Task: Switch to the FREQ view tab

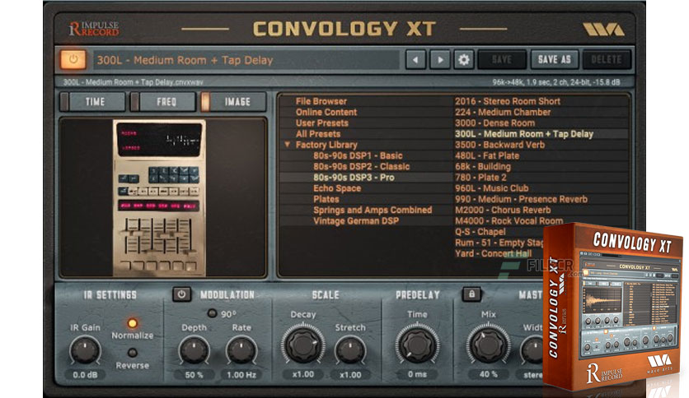Action: click(163, 102)
